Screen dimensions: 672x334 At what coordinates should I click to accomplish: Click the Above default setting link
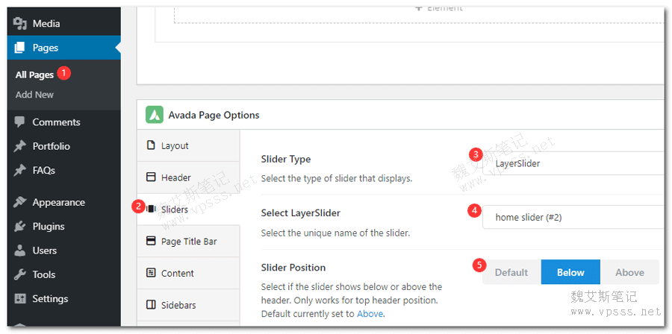(370, 314)
